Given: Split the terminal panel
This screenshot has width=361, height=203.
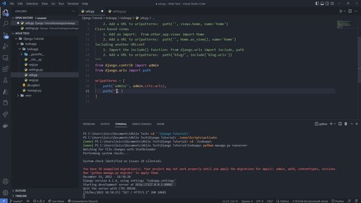Looking at the screenshot, I should click(340, 124).
